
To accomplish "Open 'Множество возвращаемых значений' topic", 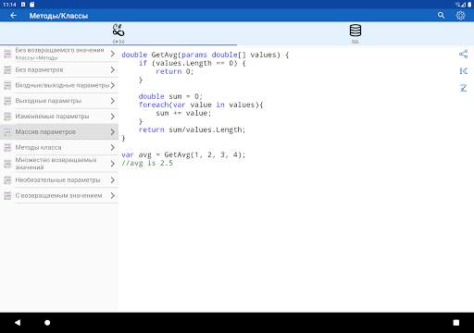I will pyautogui.click(x=59, y=164).
